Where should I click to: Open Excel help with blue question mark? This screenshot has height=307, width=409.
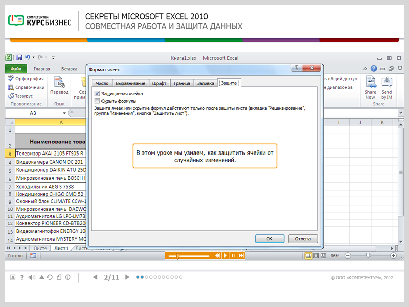pyautogui.click(x=374, y=69)
